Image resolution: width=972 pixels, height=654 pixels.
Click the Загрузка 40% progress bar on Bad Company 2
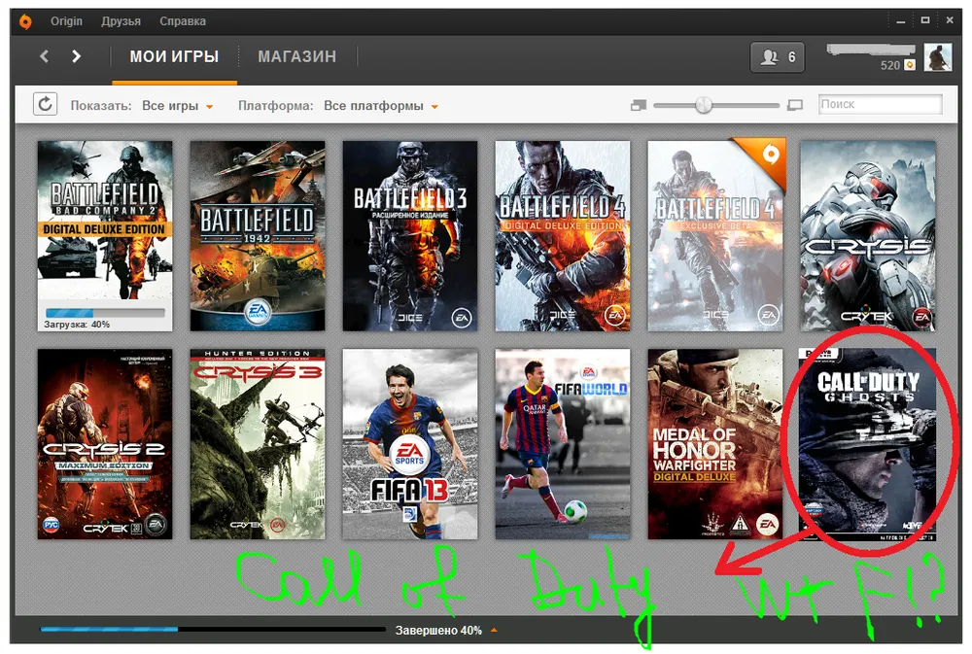click(x=105, y=313)
